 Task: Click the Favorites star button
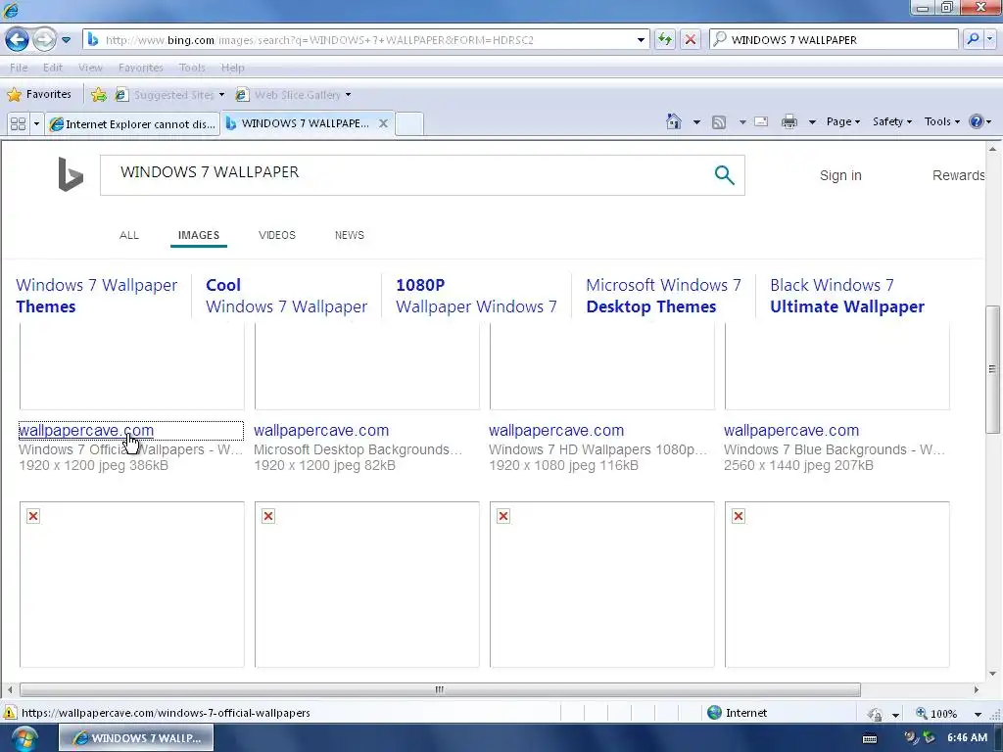pos(39,95)
